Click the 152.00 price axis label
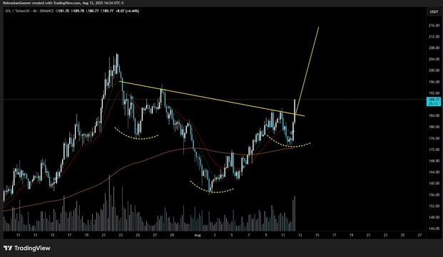Screen dimensions: 443x257 pos(434,206)
